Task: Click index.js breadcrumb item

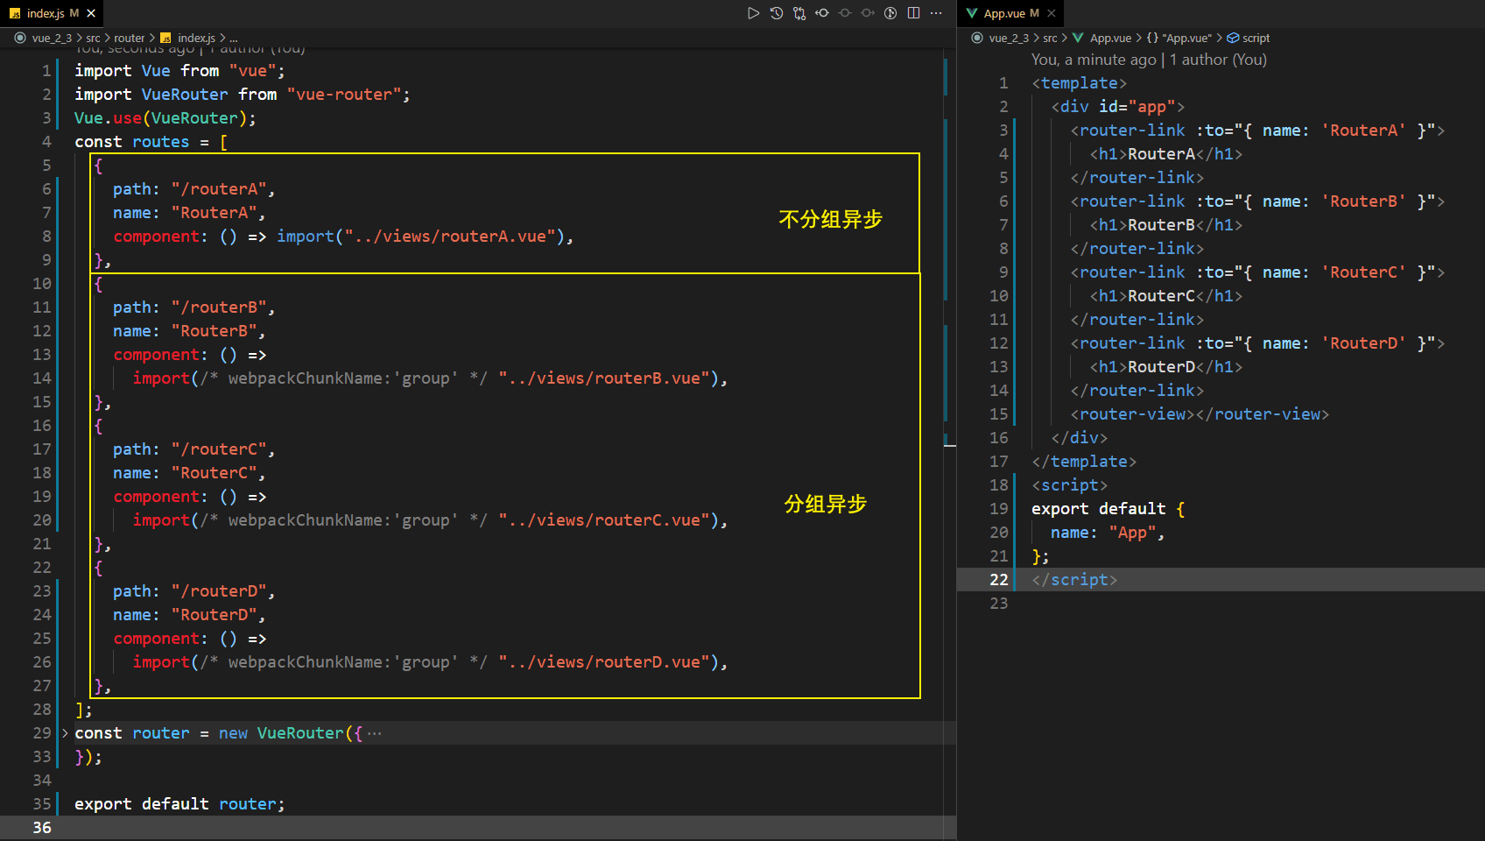Action: [196, 38]
